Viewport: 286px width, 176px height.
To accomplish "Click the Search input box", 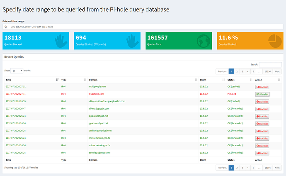I will click(270, 65).
